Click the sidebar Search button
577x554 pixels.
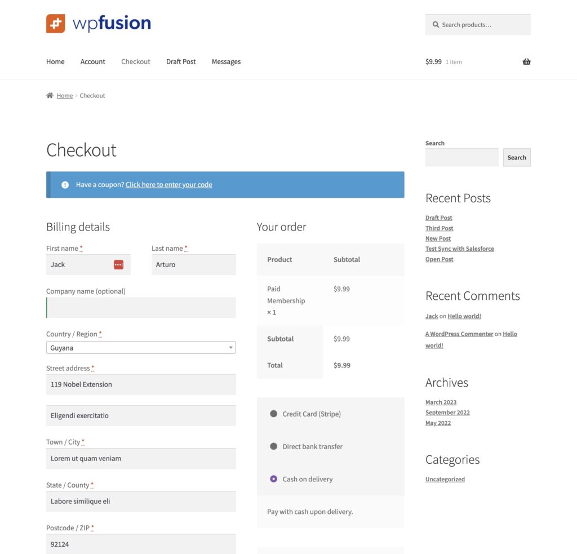(517, 158)
